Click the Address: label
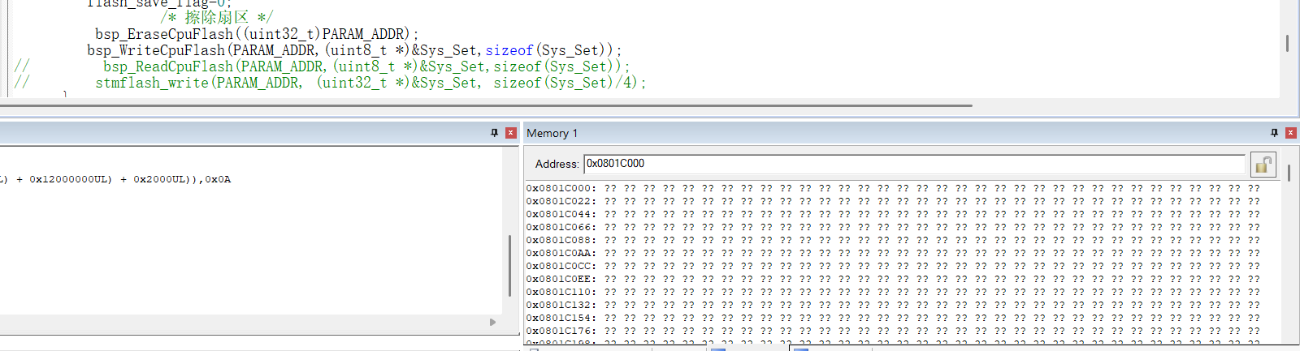Viewport: 1300px width, 351px height. pyautogui.click(x=557, y=164)
